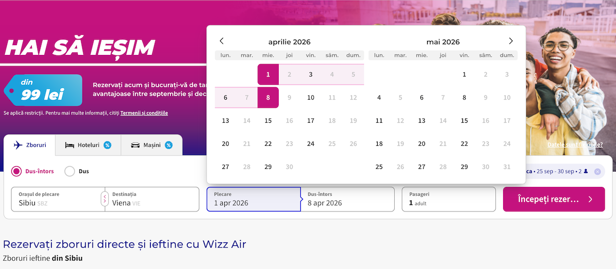Image resolution: width=616 pixels, height=269 pixels.
Task: Click the mai 2026 month heading
Action: 443,42
